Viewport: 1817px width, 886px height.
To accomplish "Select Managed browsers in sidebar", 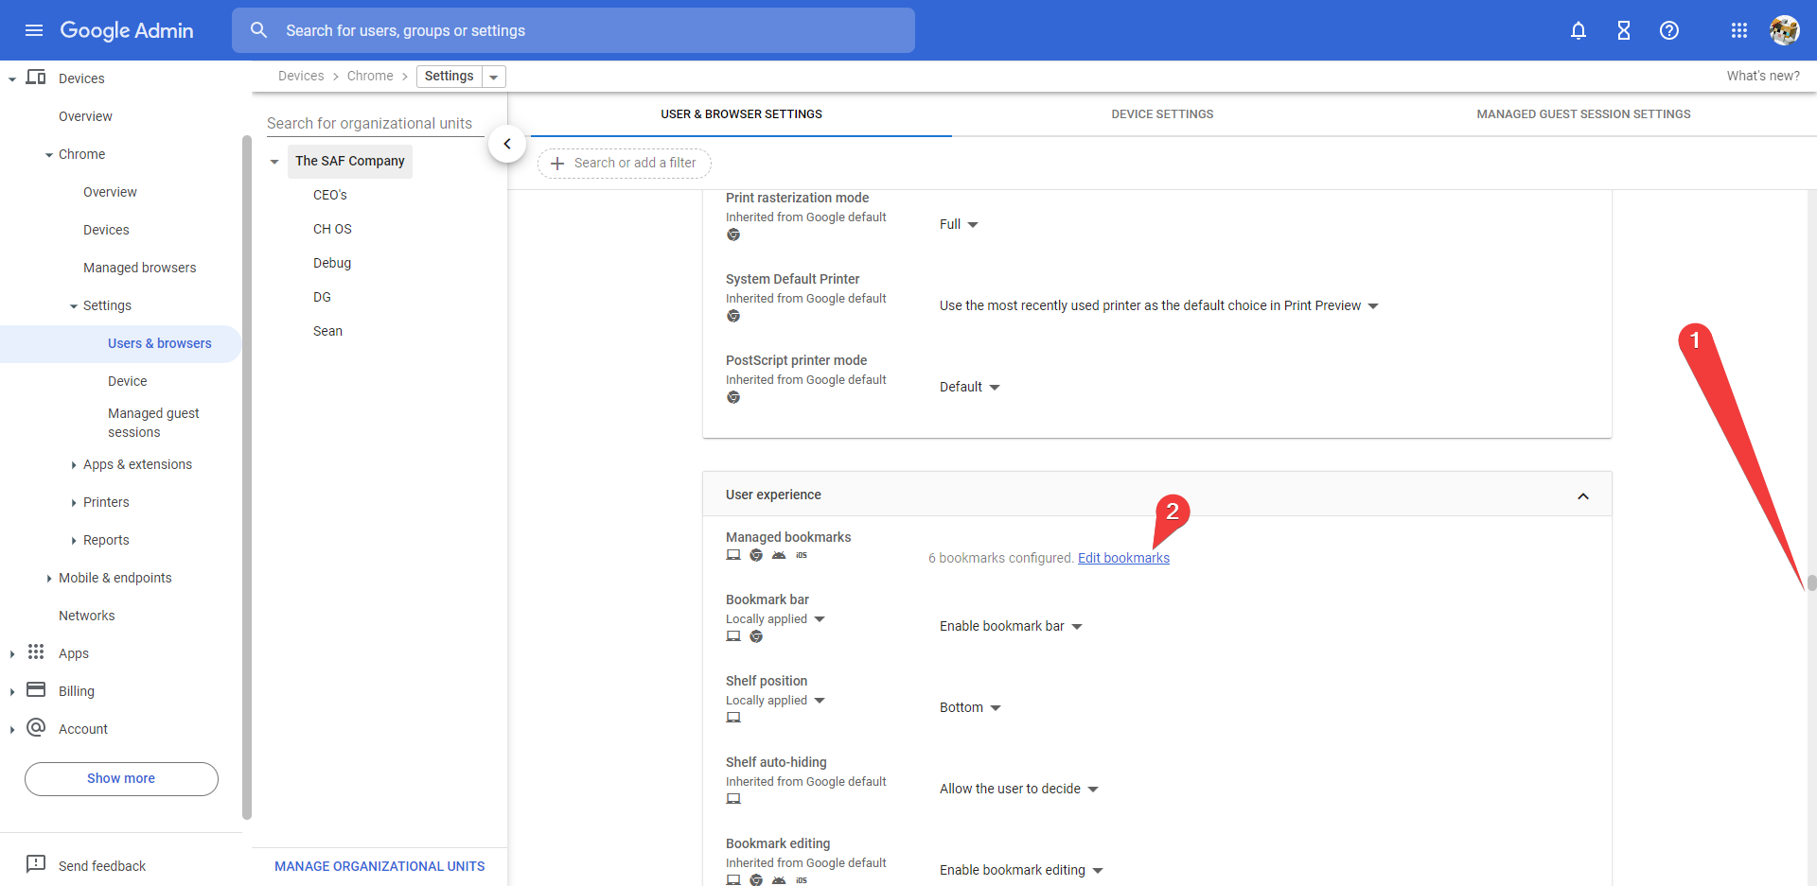I will [139, 268].
